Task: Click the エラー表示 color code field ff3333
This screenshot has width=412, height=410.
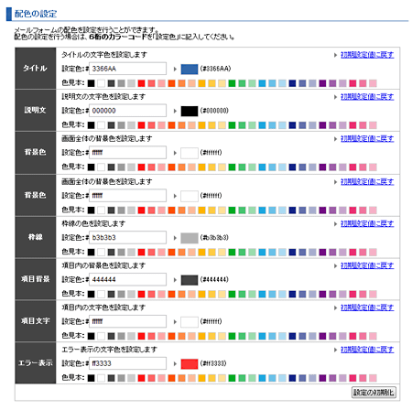Action: [x=127, y=363]
